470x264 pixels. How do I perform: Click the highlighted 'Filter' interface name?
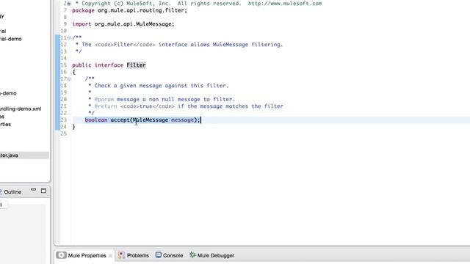[x=136, y=65]
